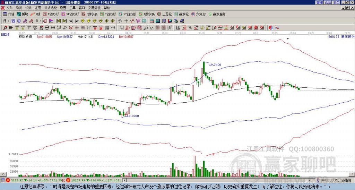The height and width of the screenshot is (190, 355).
Task: Click the 论坛 forum button
Action: 328,2
